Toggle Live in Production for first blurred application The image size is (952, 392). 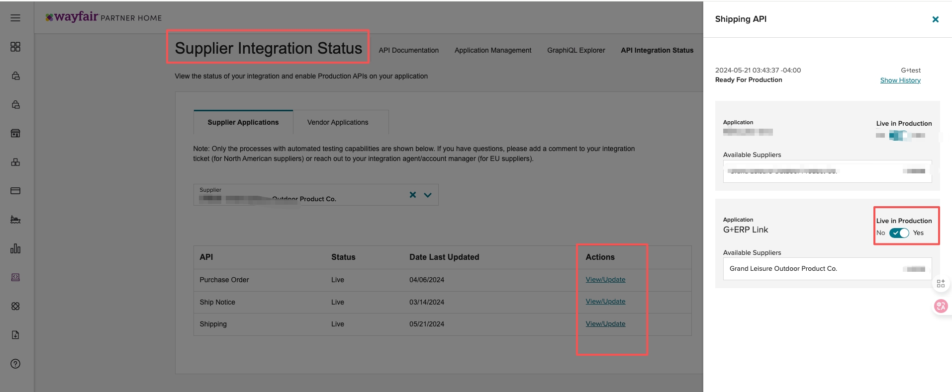898,135
